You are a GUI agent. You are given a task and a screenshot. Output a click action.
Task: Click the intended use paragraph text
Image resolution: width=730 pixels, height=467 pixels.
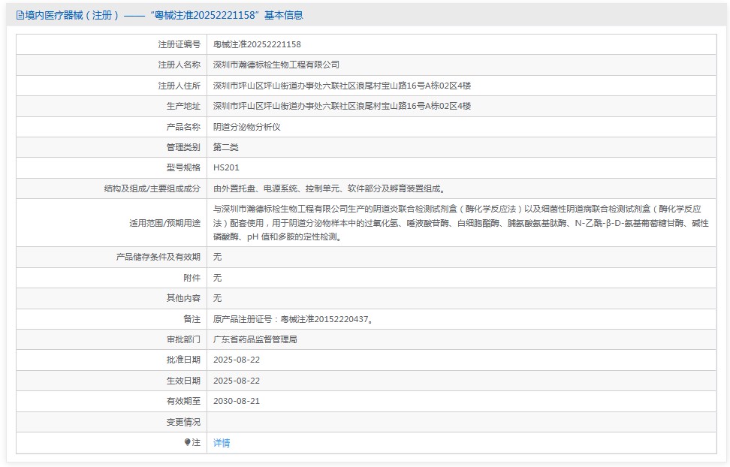(461, 223)
